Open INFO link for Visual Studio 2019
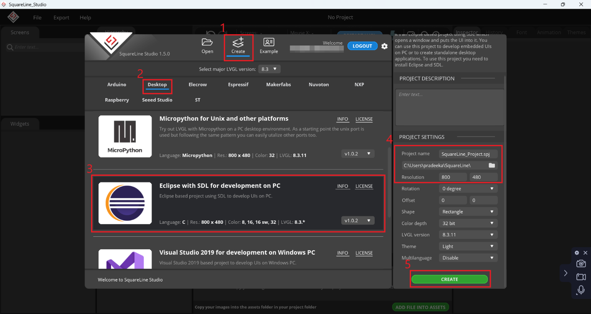 point(342,253)
